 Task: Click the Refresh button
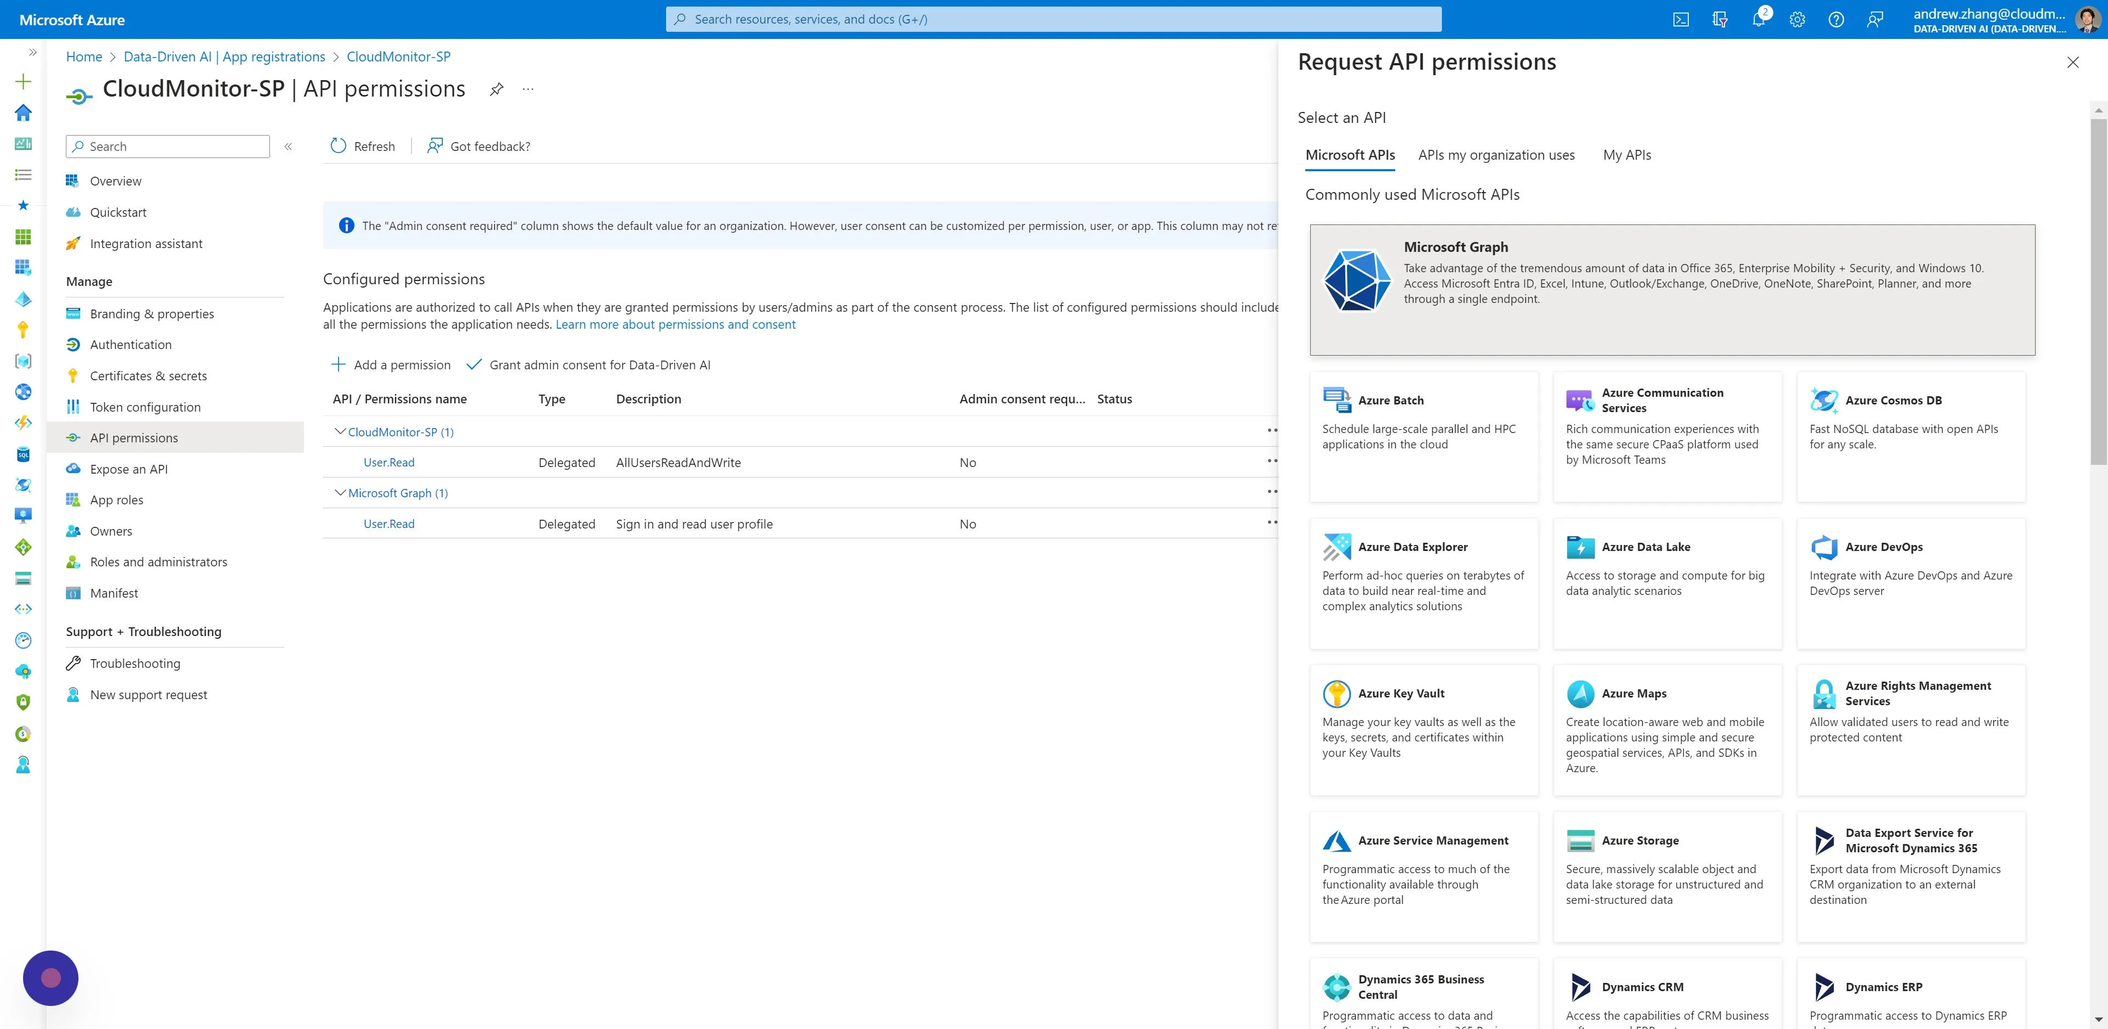(363, 147)
